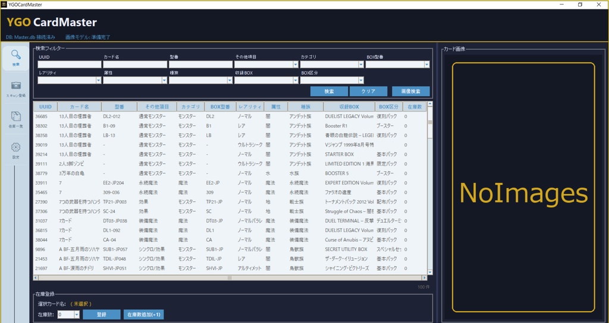
Task: Sort table by 在庫数 column header
Action: tap(414, 107)
